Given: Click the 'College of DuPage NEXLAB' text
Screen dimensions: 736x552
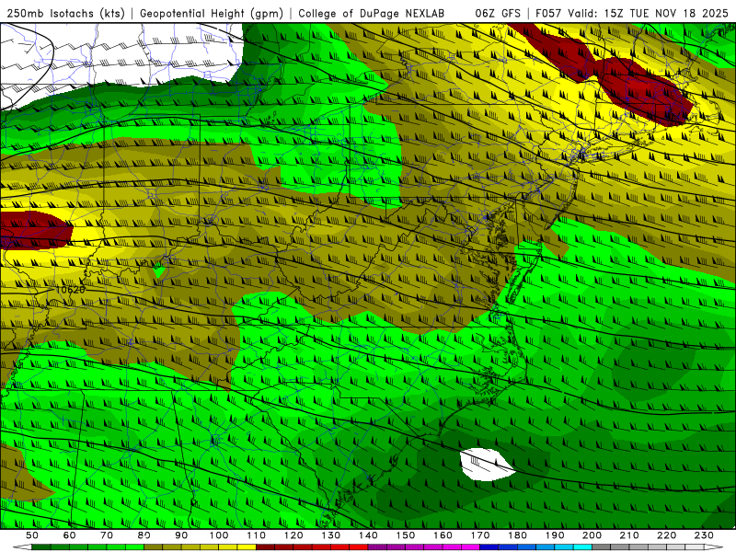Looking at the screenshot, I should [371, 14].
